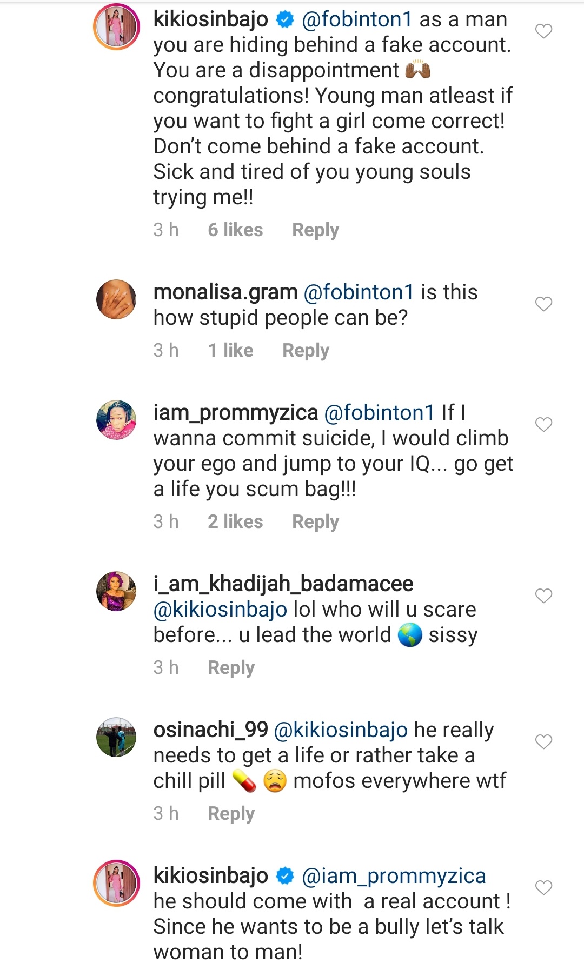Viewport: 584px width, 970px height.
Task: Heart kikiosinbajo's reply to iam_prommyzica
Action: tap(543, 887)
